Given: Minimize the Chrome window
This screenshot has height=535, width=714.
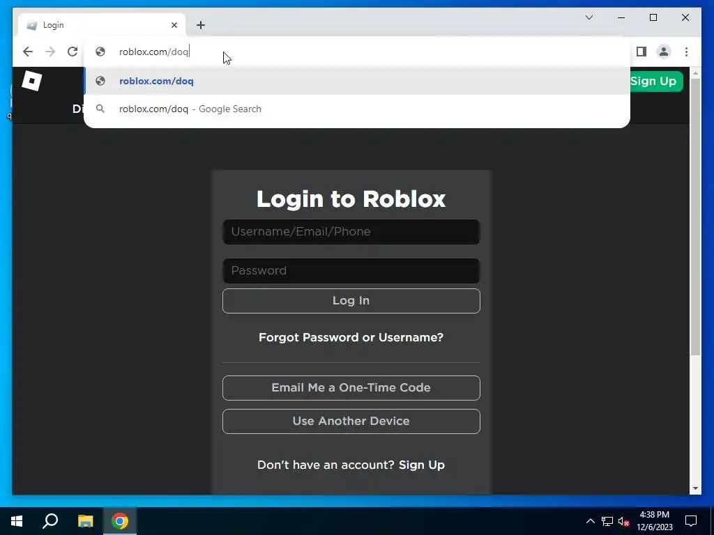Looking at the screenshot, I should pos(621,17).
